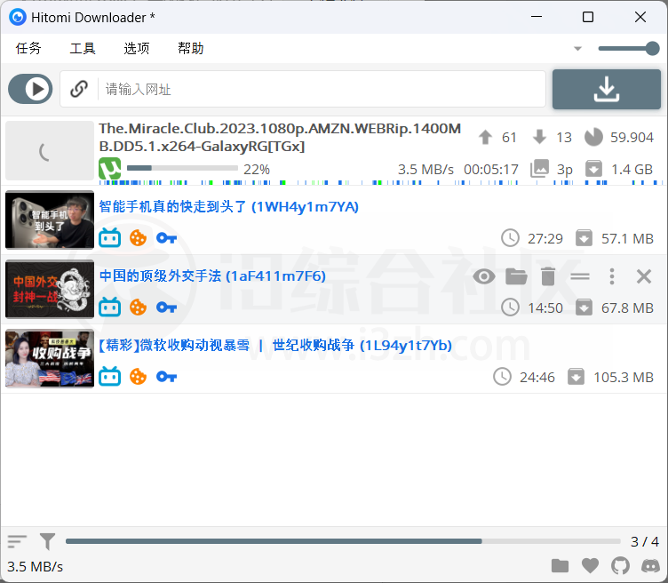Click the pie chart ratio icon 59.904
This screenshot has height=583, width=668.
[593, 137]
